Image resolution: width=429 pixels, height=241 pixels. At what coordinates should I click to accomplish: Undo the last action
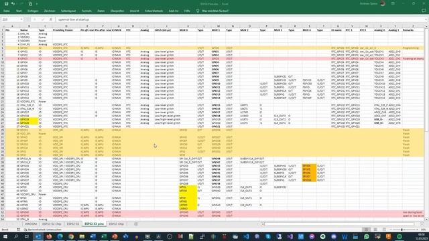pos(13,4)
